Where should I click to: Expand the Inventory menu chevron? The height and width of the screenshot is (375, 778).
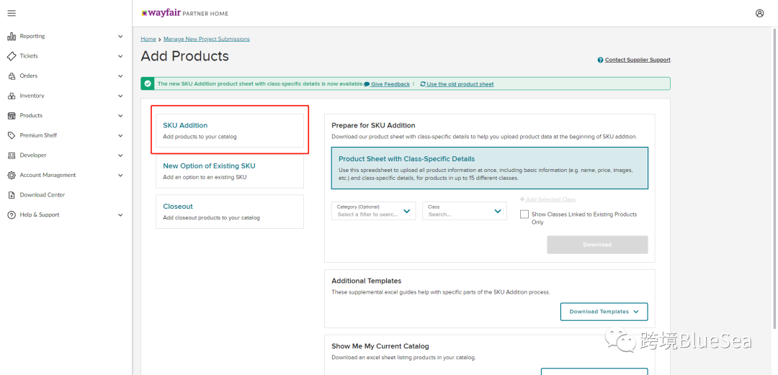click(120, 96)
